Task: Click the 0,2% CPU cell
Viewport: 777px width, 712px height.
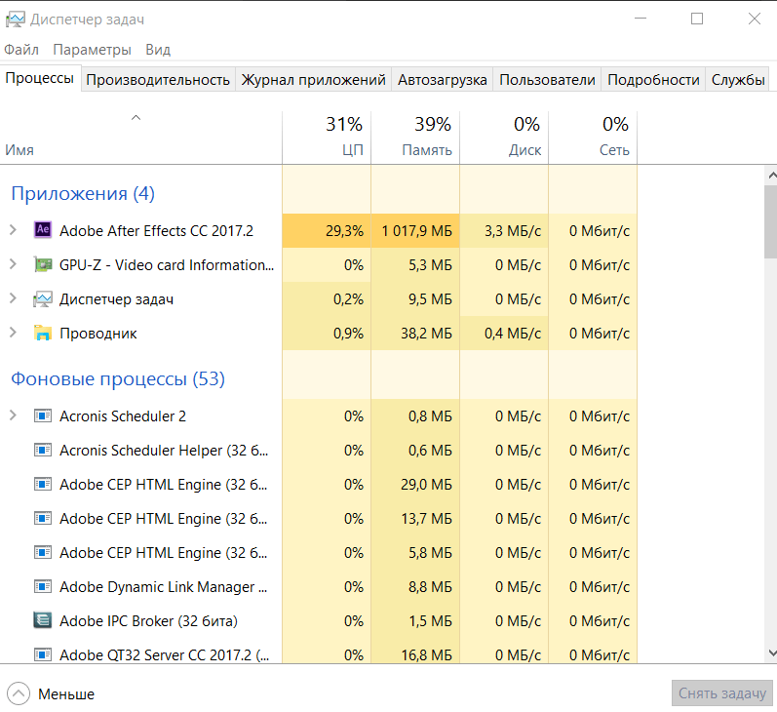Action: click(327, 299)
